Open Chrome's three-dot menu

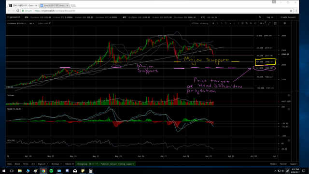click(x=296, y=11)
